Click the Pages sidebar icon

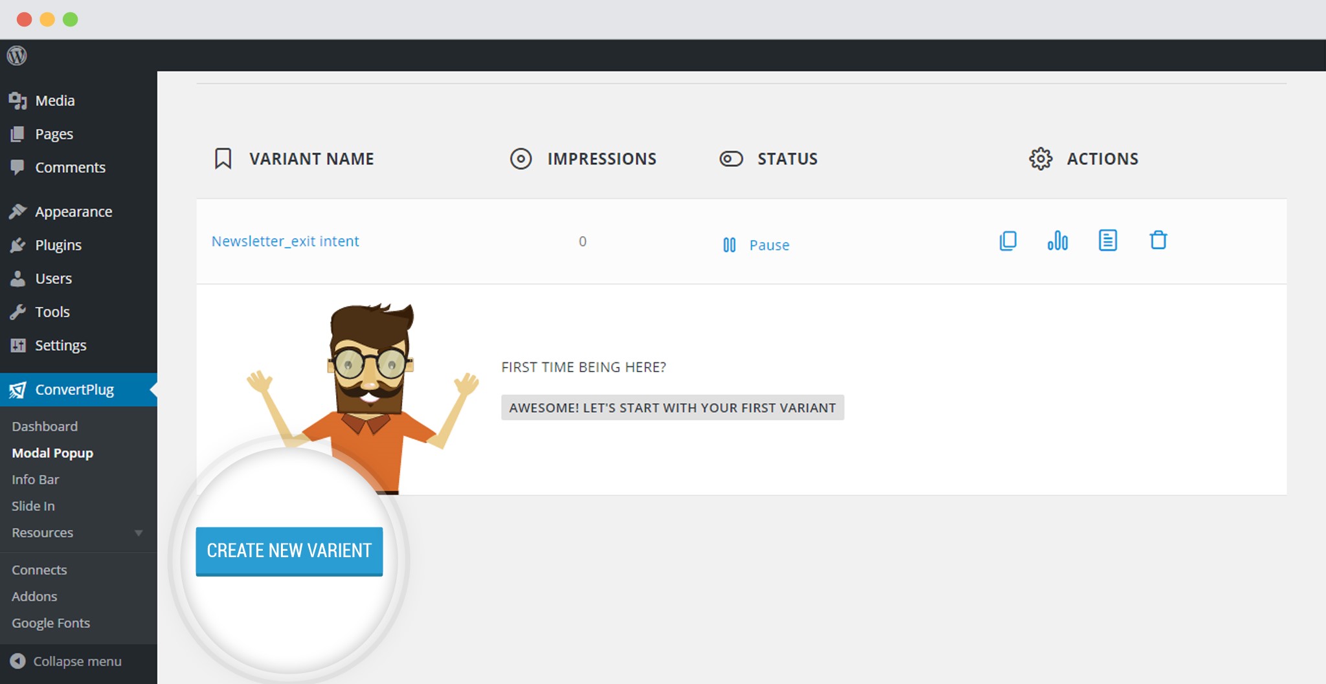click(x=18, y=134)
